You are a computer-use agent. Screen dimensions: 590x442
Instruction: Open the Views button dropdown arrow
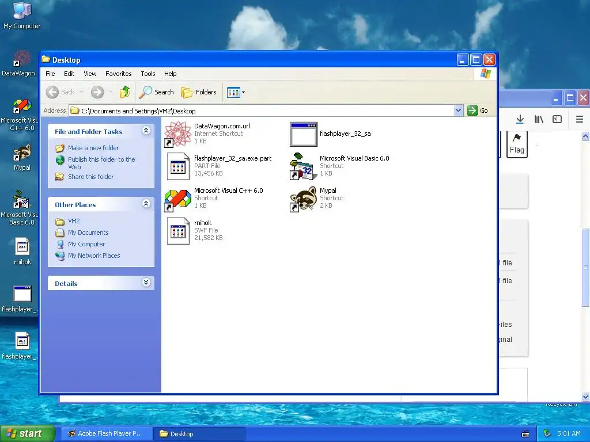[244, 92]
